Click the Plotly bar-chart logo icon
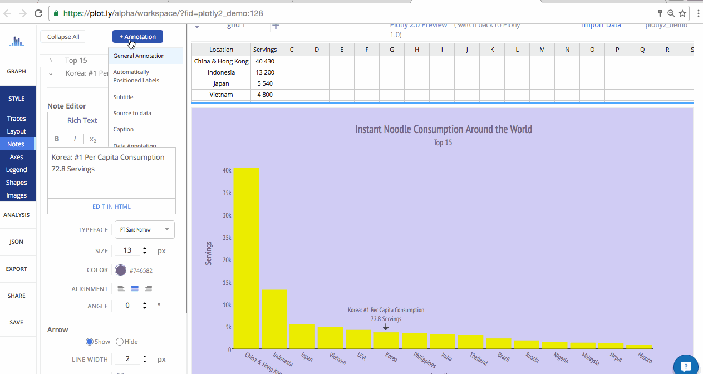Viewport: 703px width, 374px height. tap(17, 41)
